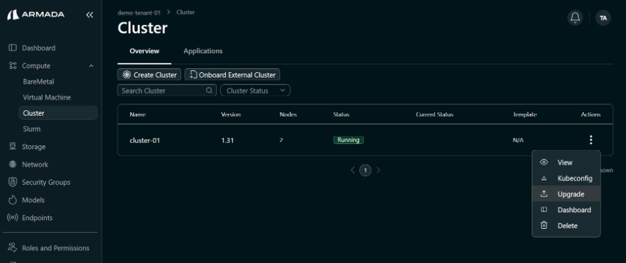Click the Version column header

(x=231, y=114)
